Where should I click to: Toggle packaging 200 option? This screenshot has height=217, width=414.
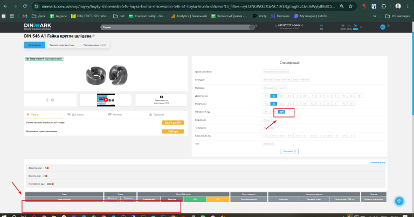coord(281,112)
